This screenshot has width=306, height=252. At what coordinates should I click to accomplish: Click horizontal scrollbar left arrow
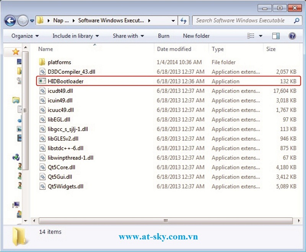pos(34,221)
